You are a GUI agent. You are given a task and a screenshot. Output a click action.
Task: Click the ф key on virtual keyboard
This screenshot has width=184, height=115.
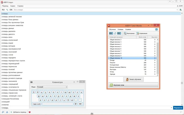pyautogui.click(x=39, y=96)
